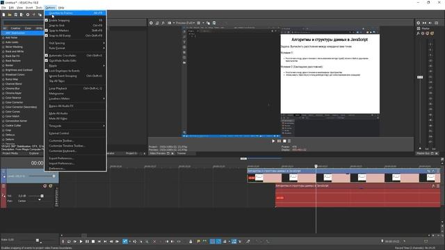Toggle Loop Playback icon in the transport bar

click(x=69, y=242)
